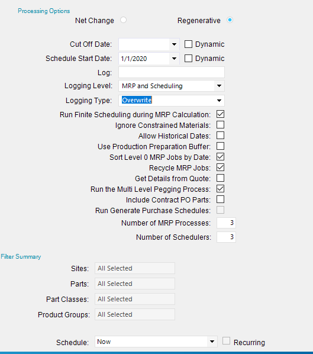Open the Cut Off Date calendar dropdown
313x354 pixels.
coord(174,44)
